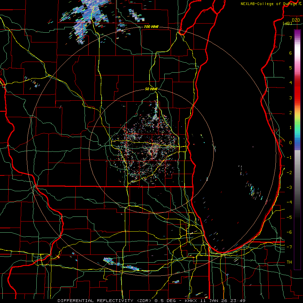Click the '-1' scale value
303x303 pixels.
point(289,158)
